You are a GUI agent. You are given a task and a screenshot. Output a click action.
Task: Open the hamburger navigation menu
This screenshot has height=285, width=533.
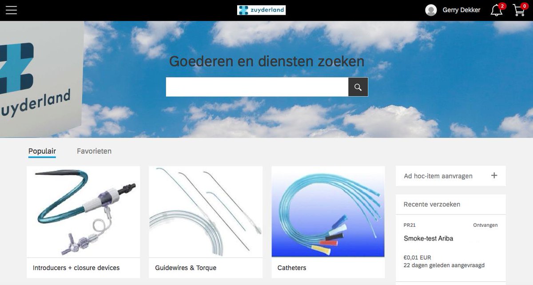pyautogui.click(x=11, y=10)
